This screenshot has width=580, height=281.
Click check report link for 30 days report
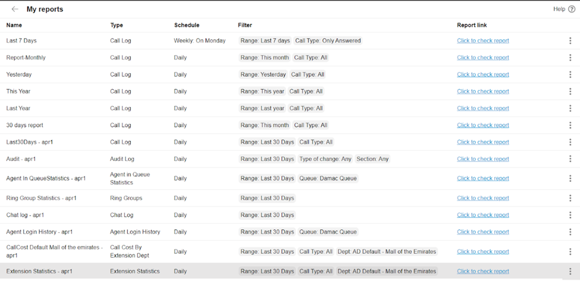482,125
